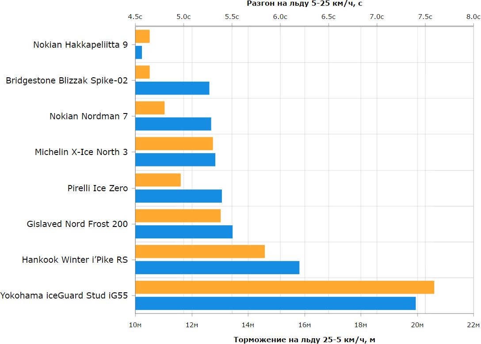Click the label 'Gislaved Nord Frost 200'
The image size is (481, 344).
click(x=77, y=224)
